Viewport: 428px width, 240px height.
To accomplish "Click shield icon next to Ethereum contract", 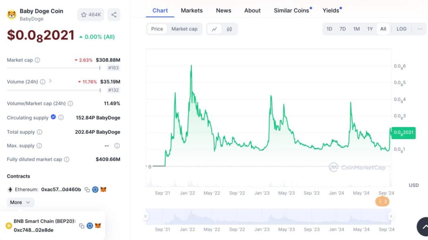I will pos(95,190).
